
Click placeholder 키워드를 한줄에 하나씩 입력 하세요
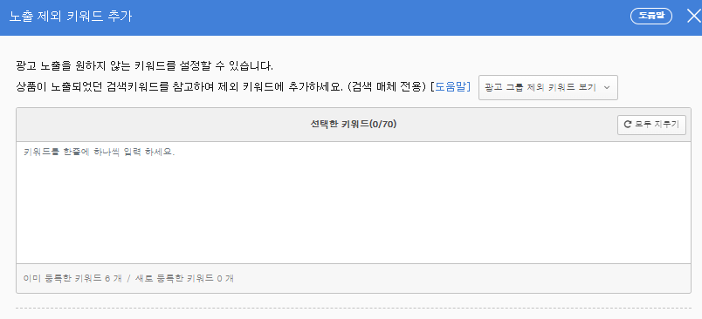point(99,152)
